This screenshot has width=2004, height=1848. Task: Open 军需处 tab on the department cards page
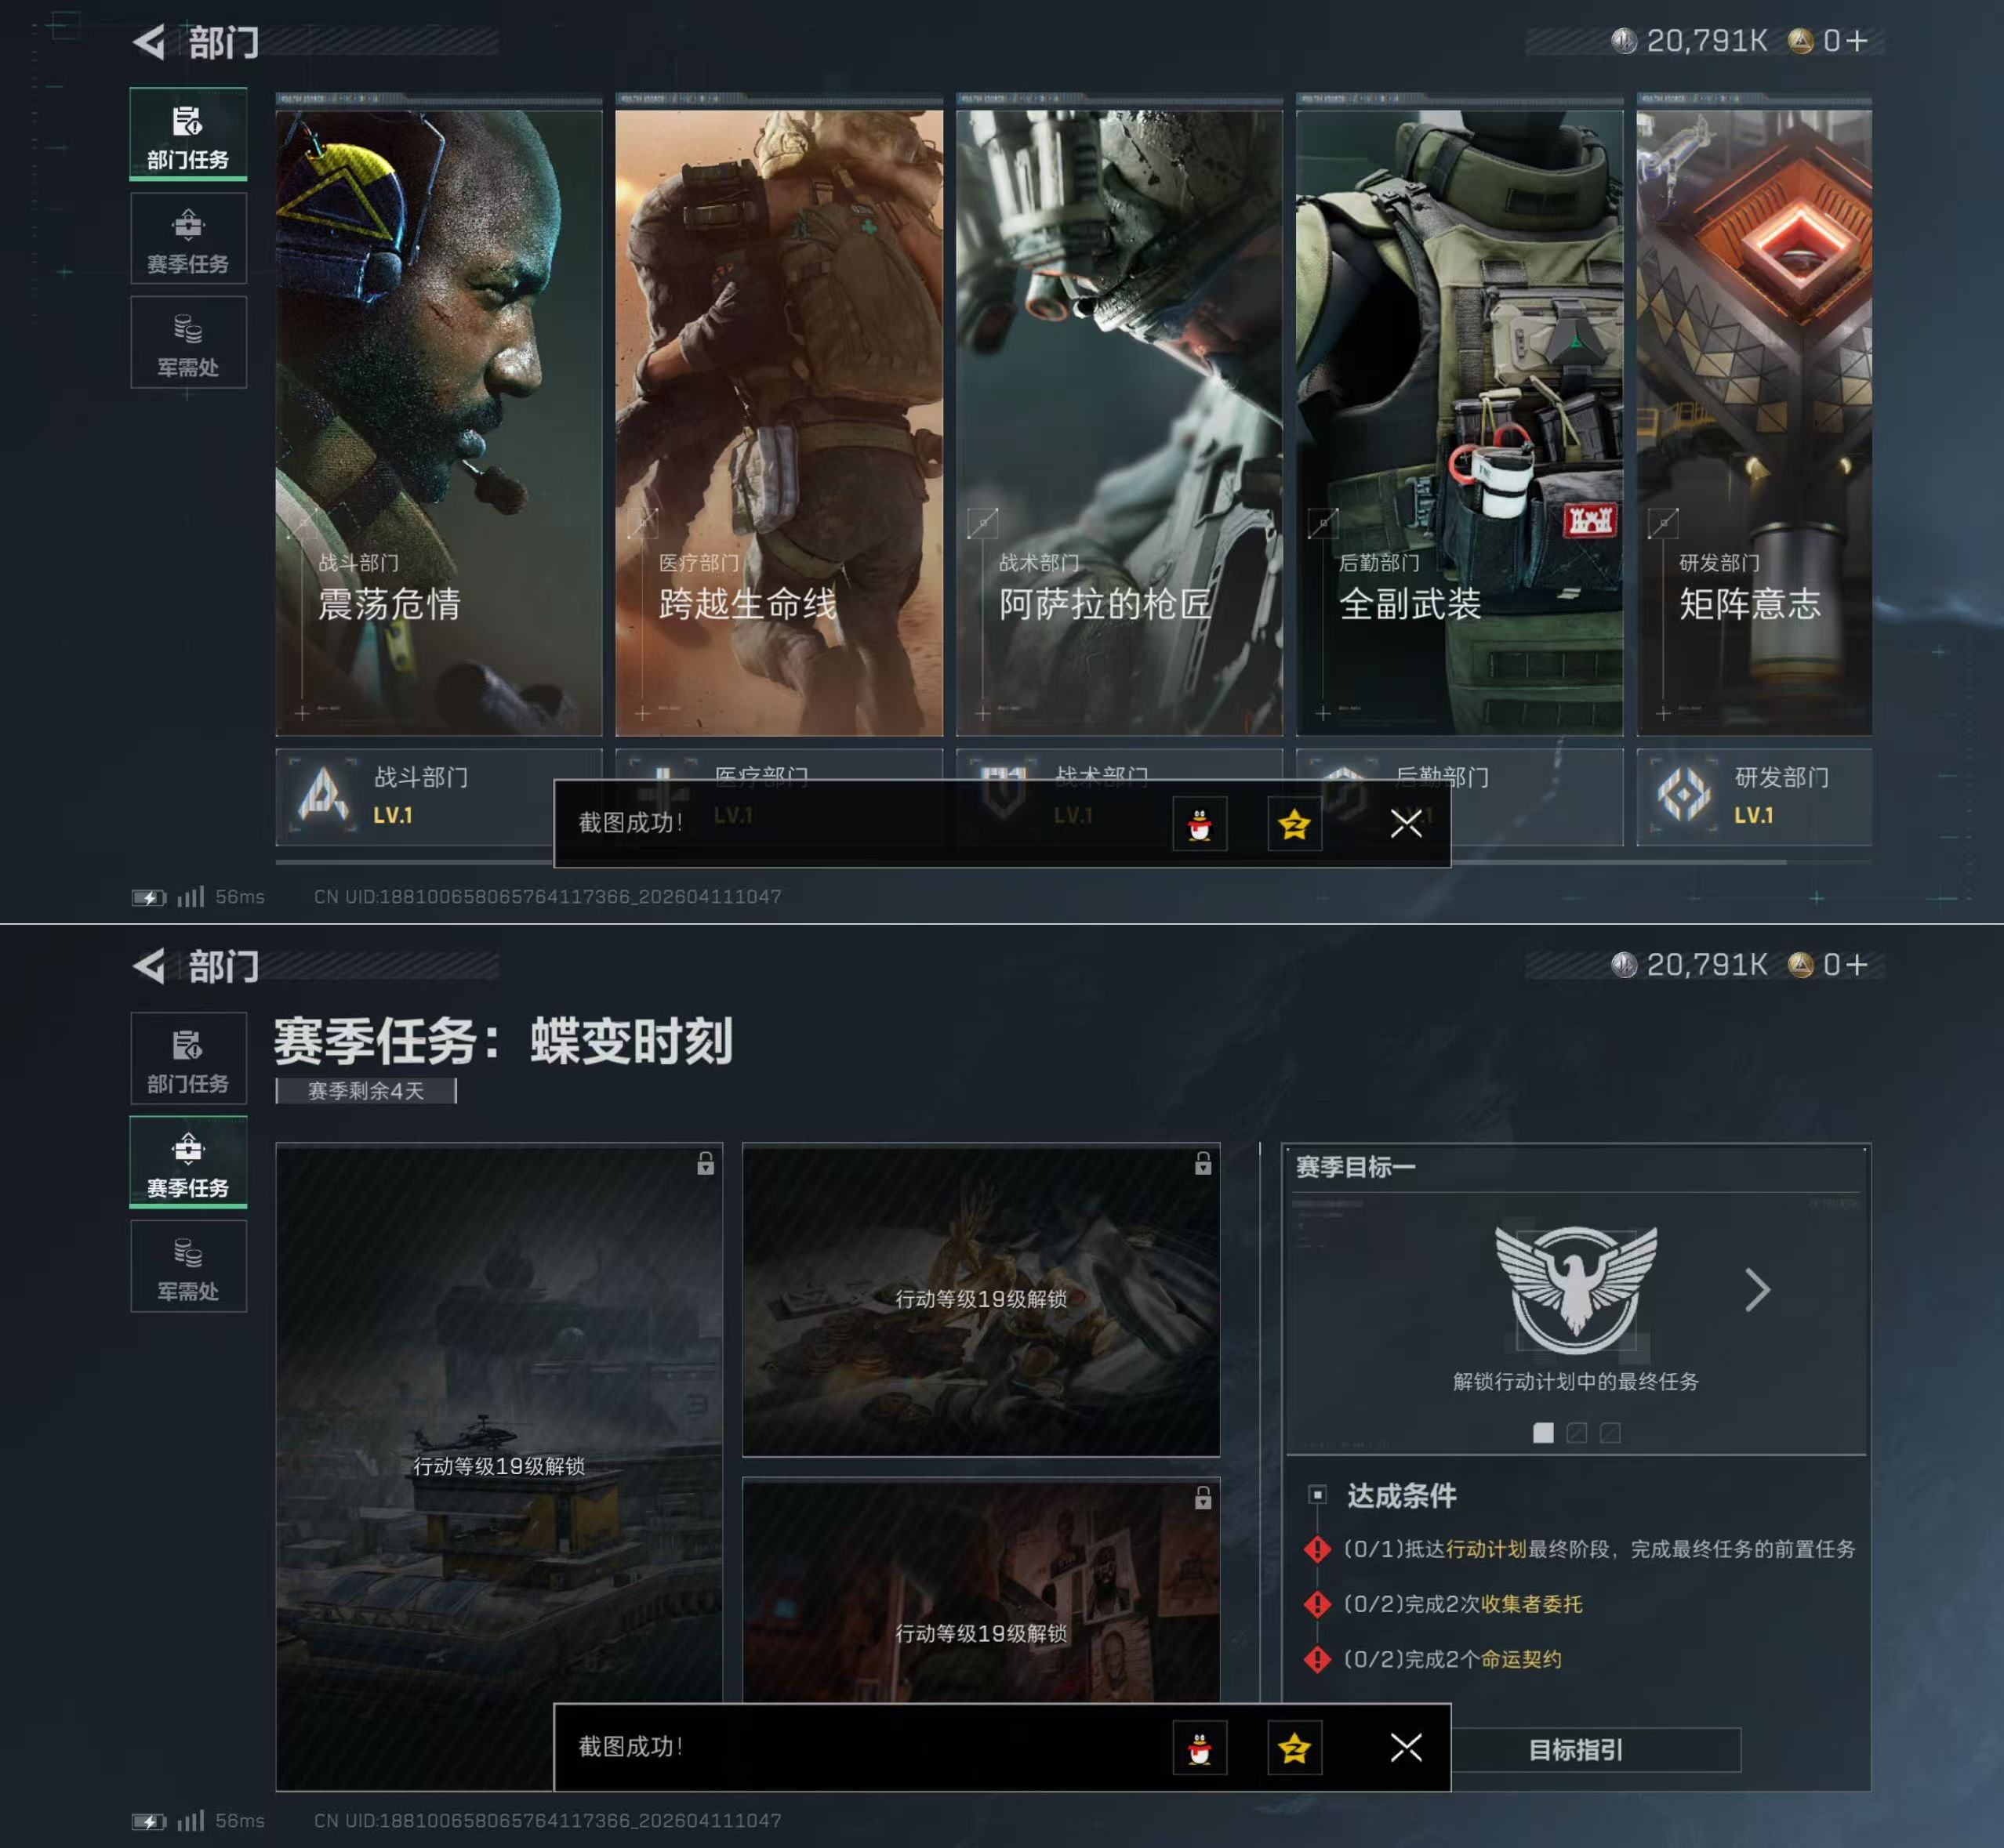coord(188,343)
